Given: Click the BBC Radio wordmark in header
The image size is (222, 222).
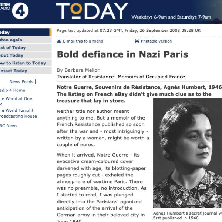Looking at the screenshot, I should [x=5, y=7].
